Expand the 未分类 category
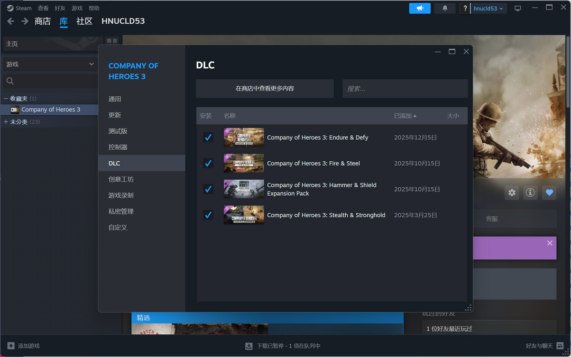This screenshot has width=571, height=357. (x=6, y=122)
